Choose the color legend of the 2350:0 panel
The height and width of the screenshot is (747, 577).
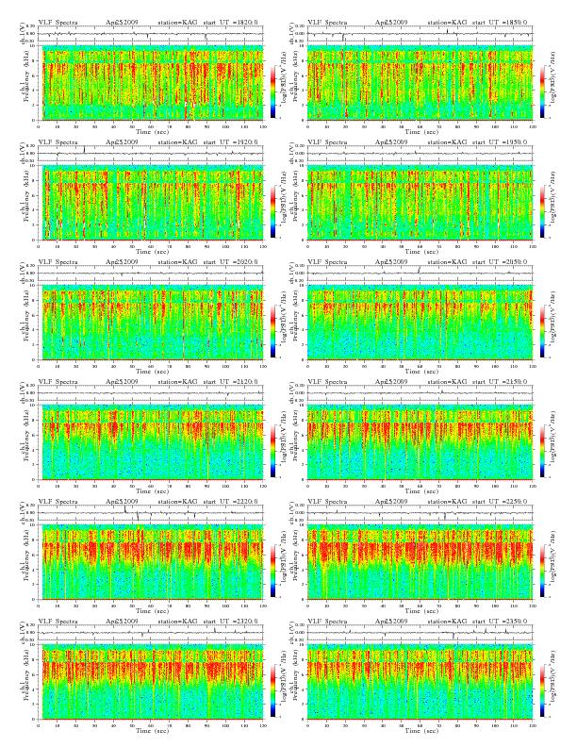coord(543,690)
